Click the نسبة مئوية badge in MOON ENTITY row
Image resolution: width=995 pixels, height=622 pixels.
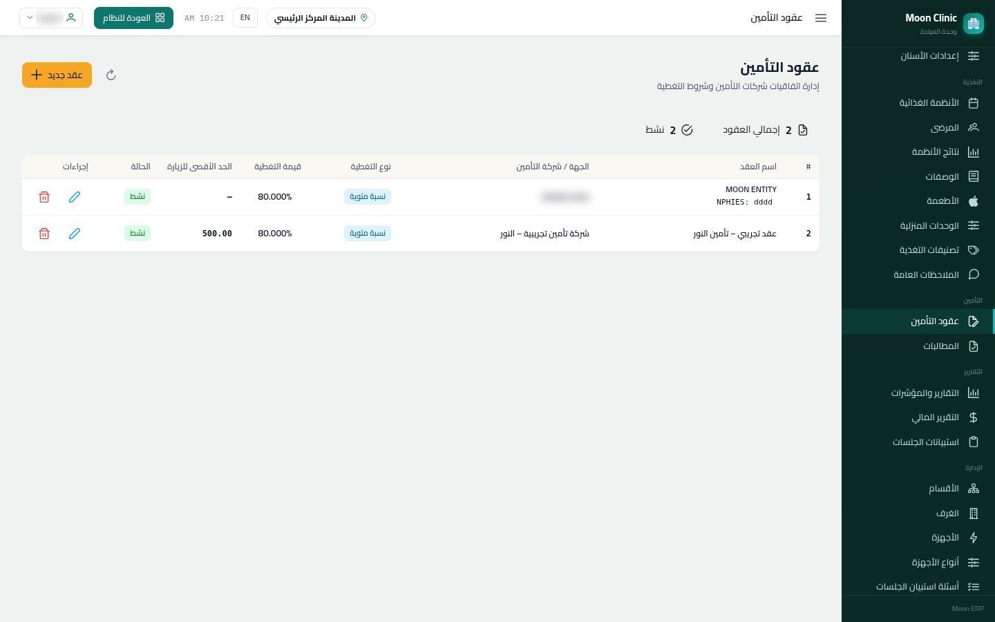[368, 197]
